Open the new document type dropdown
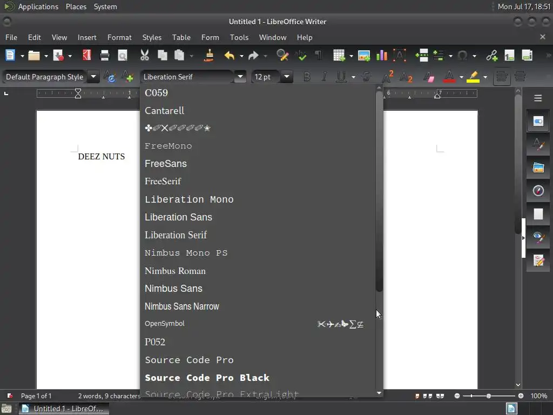This screenshot has height=415, width=553. coord(22,56)
